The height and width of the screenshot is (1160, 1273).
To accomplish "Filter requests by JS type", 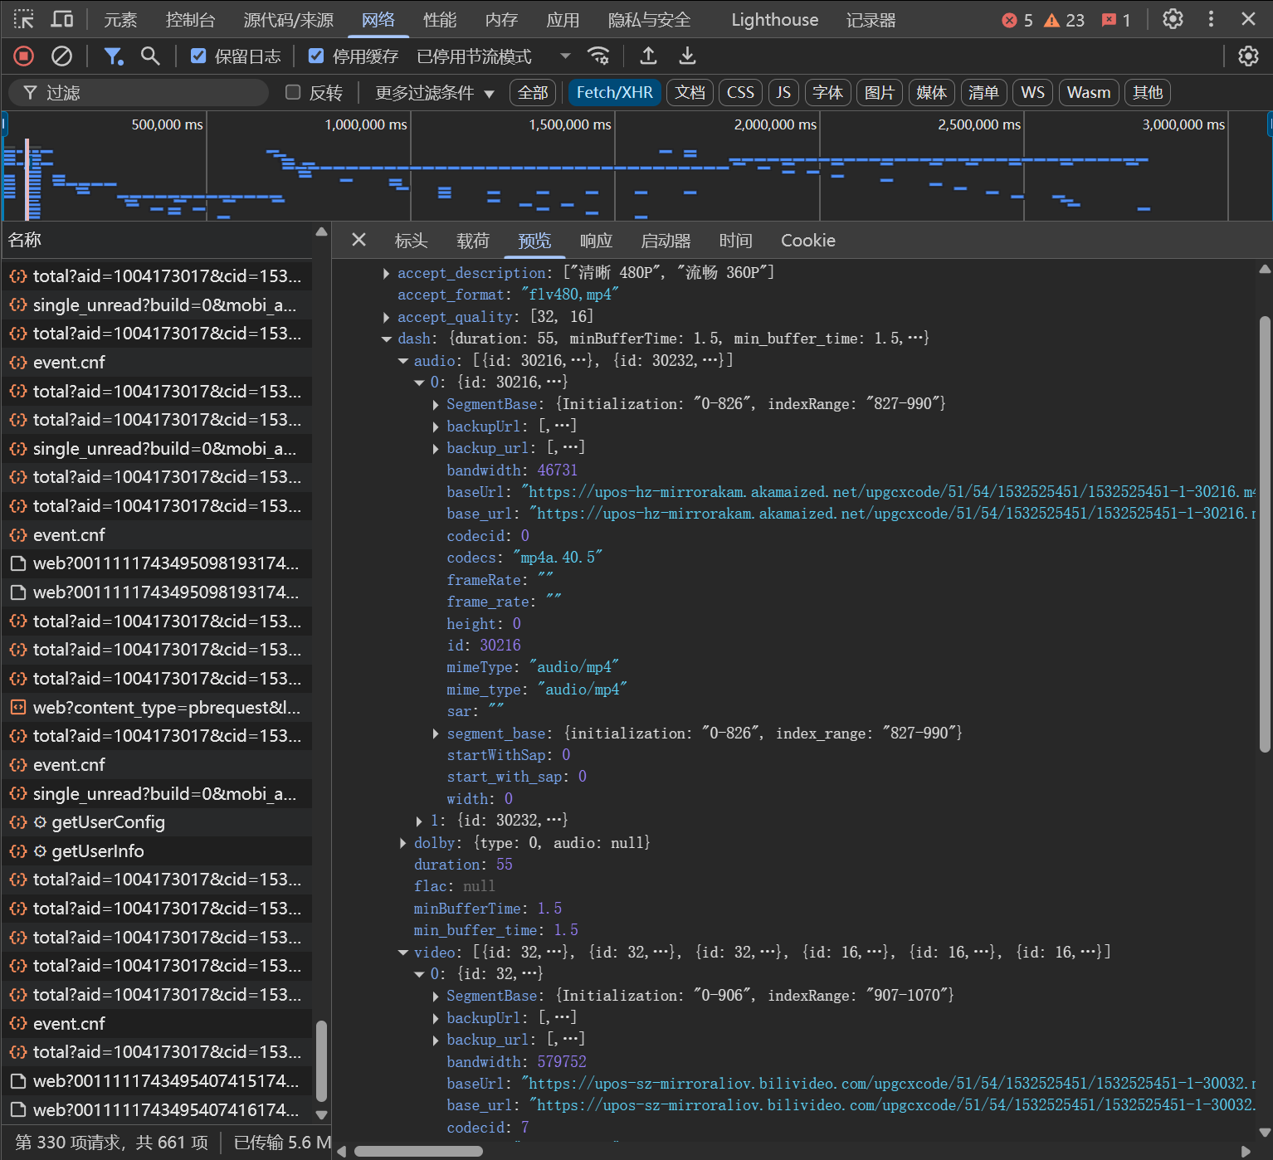I will tap(783, 93).
